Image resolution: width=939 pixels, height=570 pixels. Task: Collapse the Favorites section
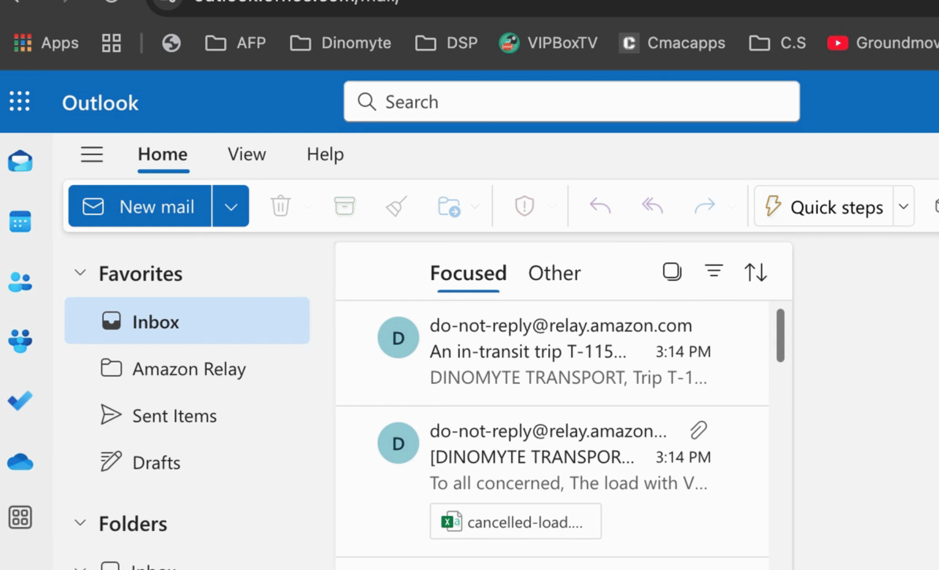coord(80,273)
